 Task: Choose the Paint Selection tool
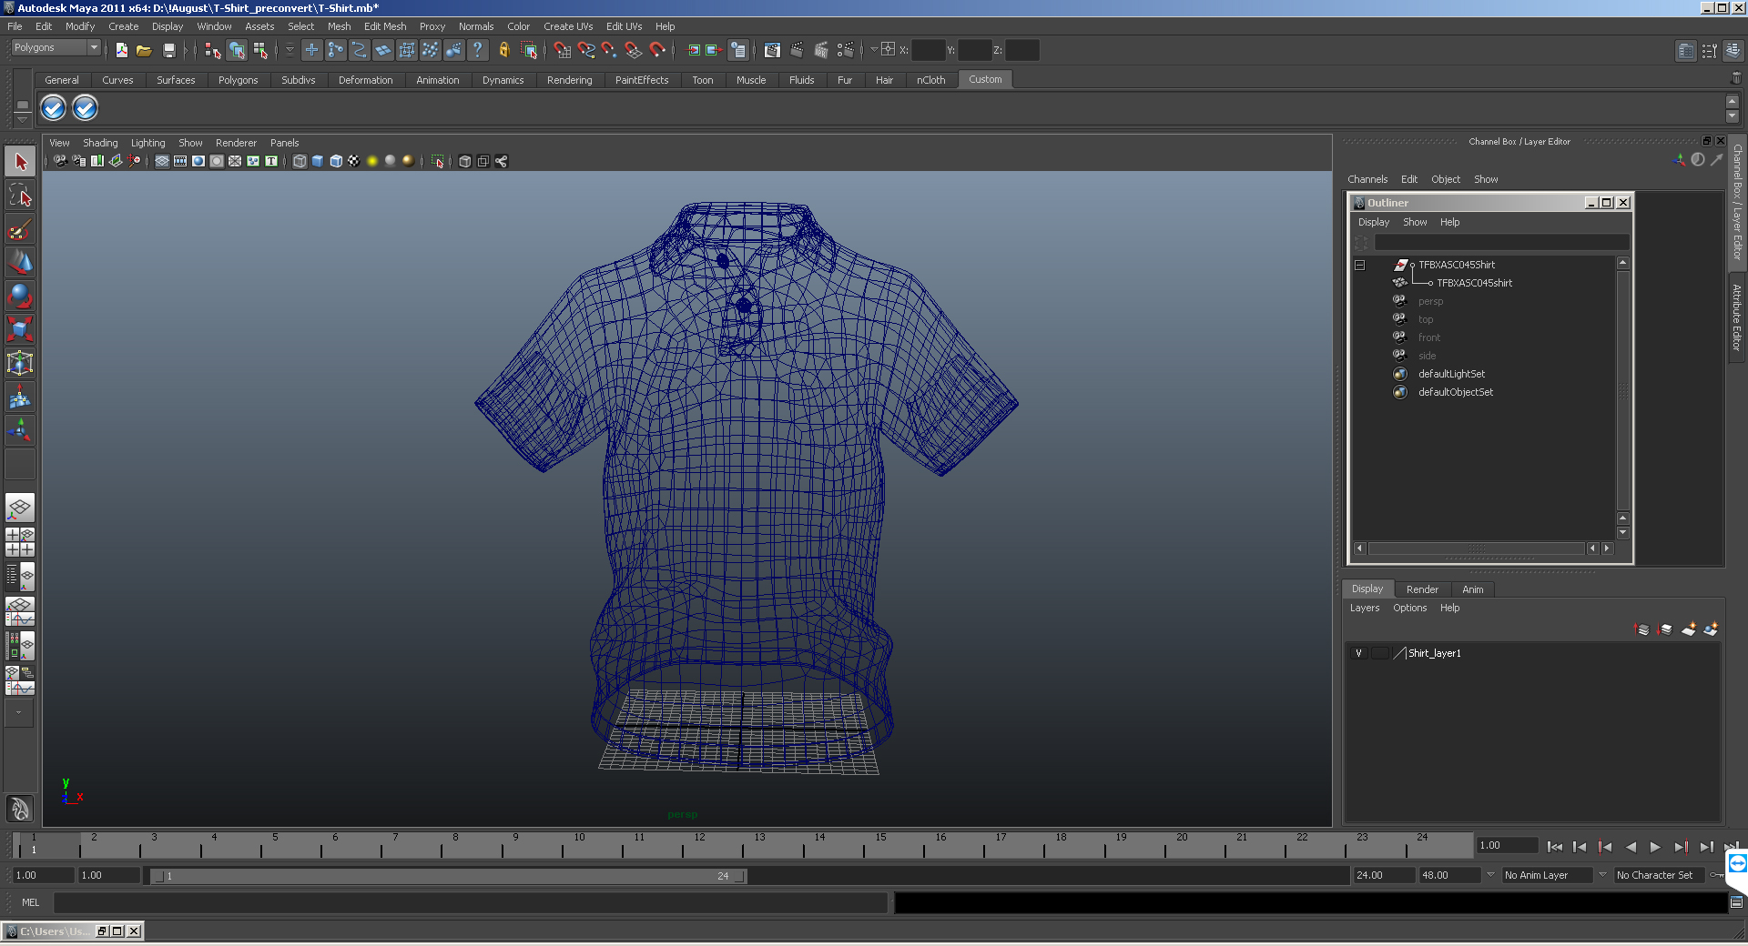(x=20, y=228)
